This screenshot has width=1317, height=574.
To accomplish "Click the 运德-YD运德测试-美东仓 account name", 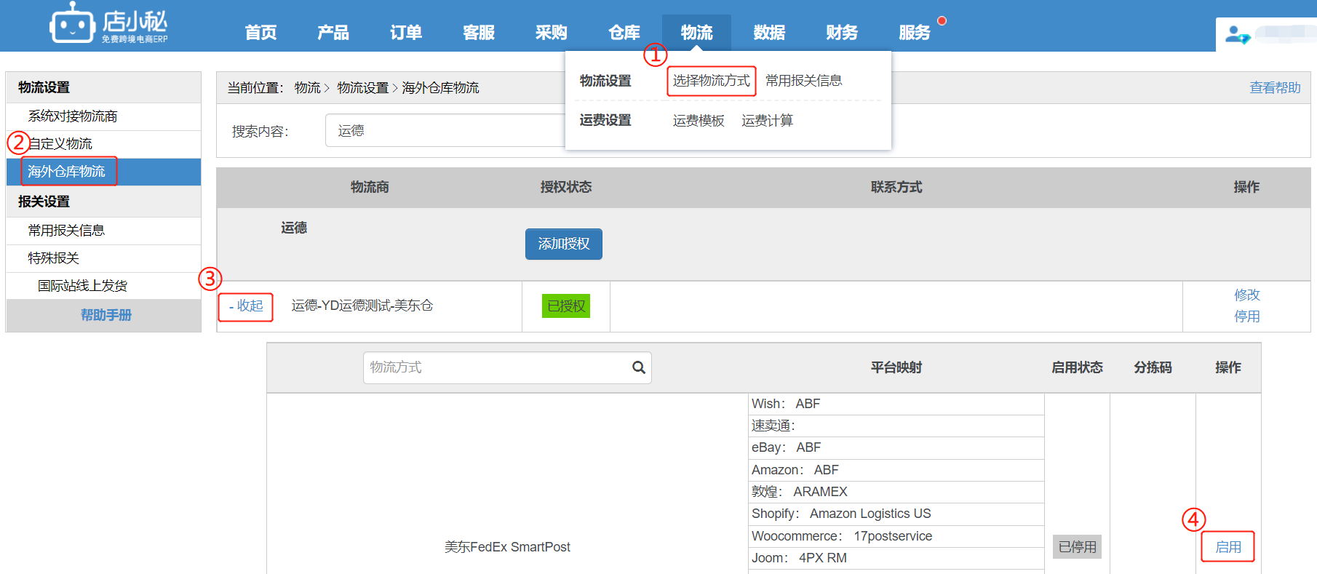I will pos(362,306).
